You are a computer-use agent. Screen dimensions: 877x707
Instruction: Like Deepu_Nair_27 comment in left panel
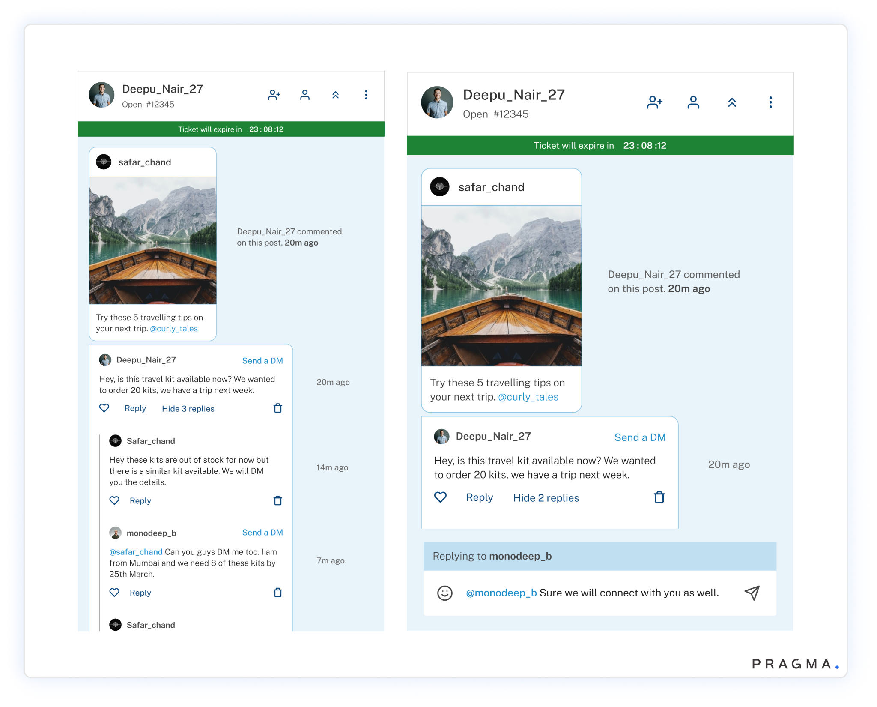[x=104, y=408]
